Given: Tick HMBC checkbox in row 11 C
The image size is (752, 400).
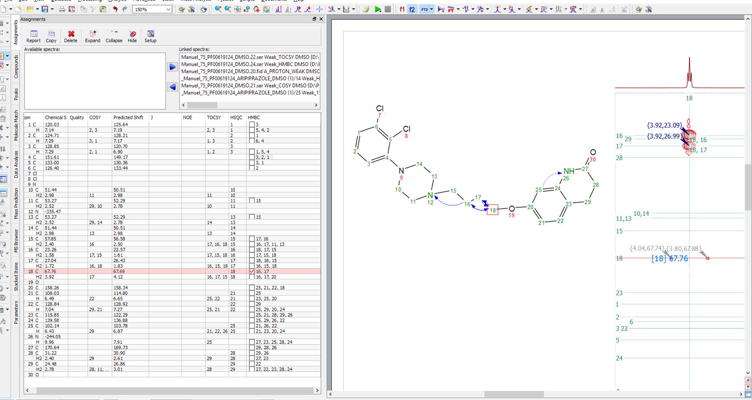Looking at the screenshot, I should (x=252, y=200).
